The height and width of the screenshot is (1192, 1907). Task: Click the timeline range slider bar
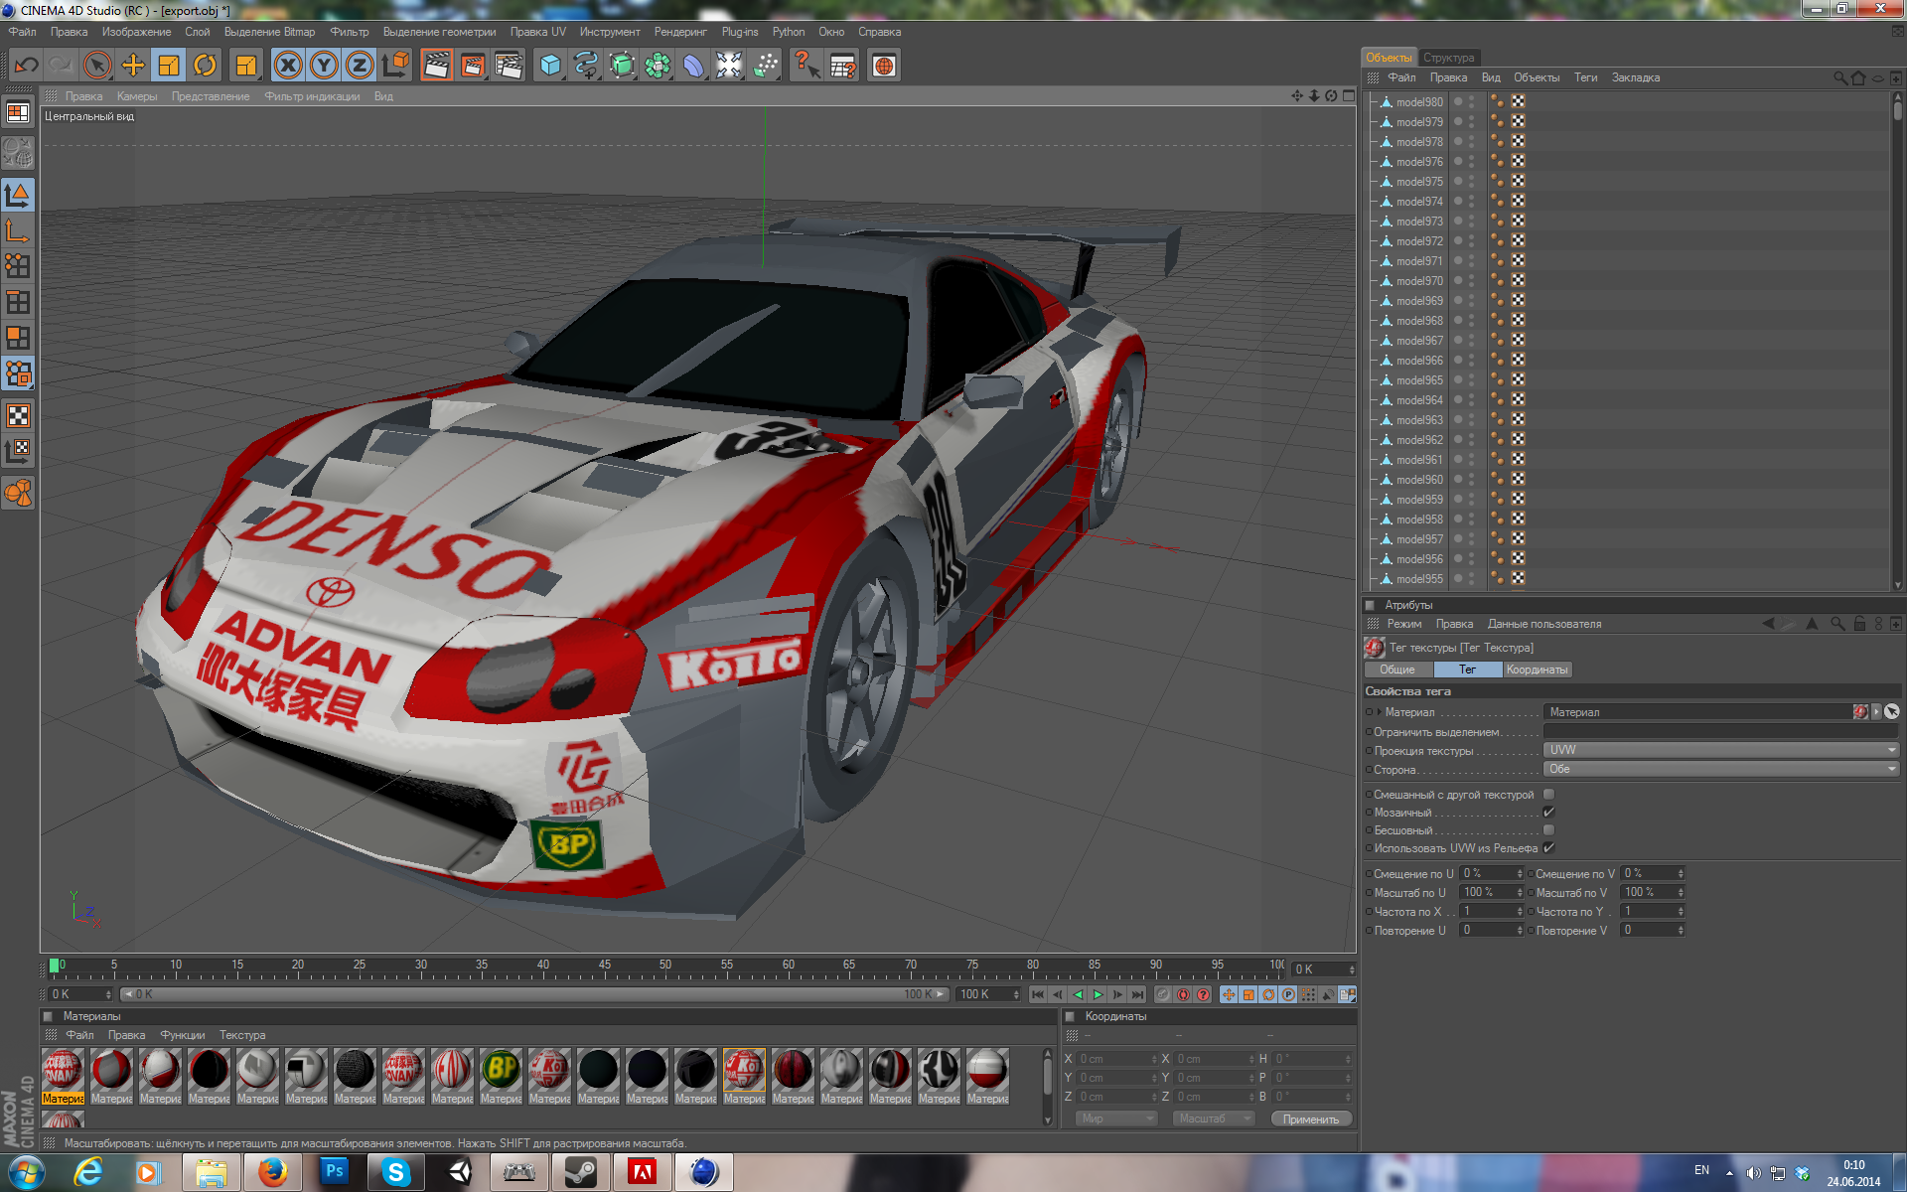(534, 994)
